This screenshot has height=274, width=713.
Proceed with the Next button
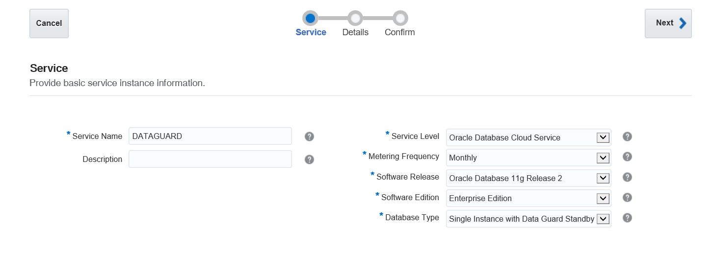click(668, 23)
